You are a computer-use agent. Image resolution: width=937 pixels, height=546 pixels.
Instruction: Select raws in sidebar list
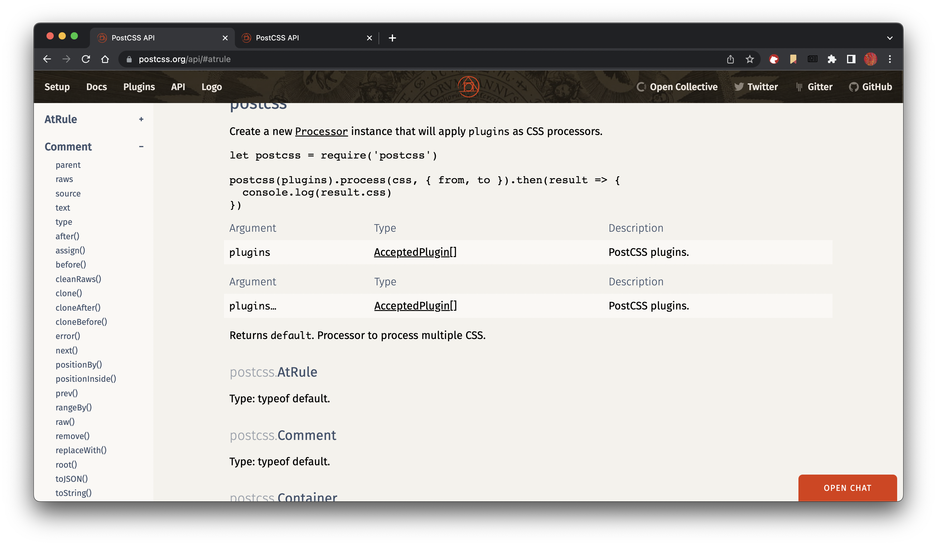coord(64,179)
